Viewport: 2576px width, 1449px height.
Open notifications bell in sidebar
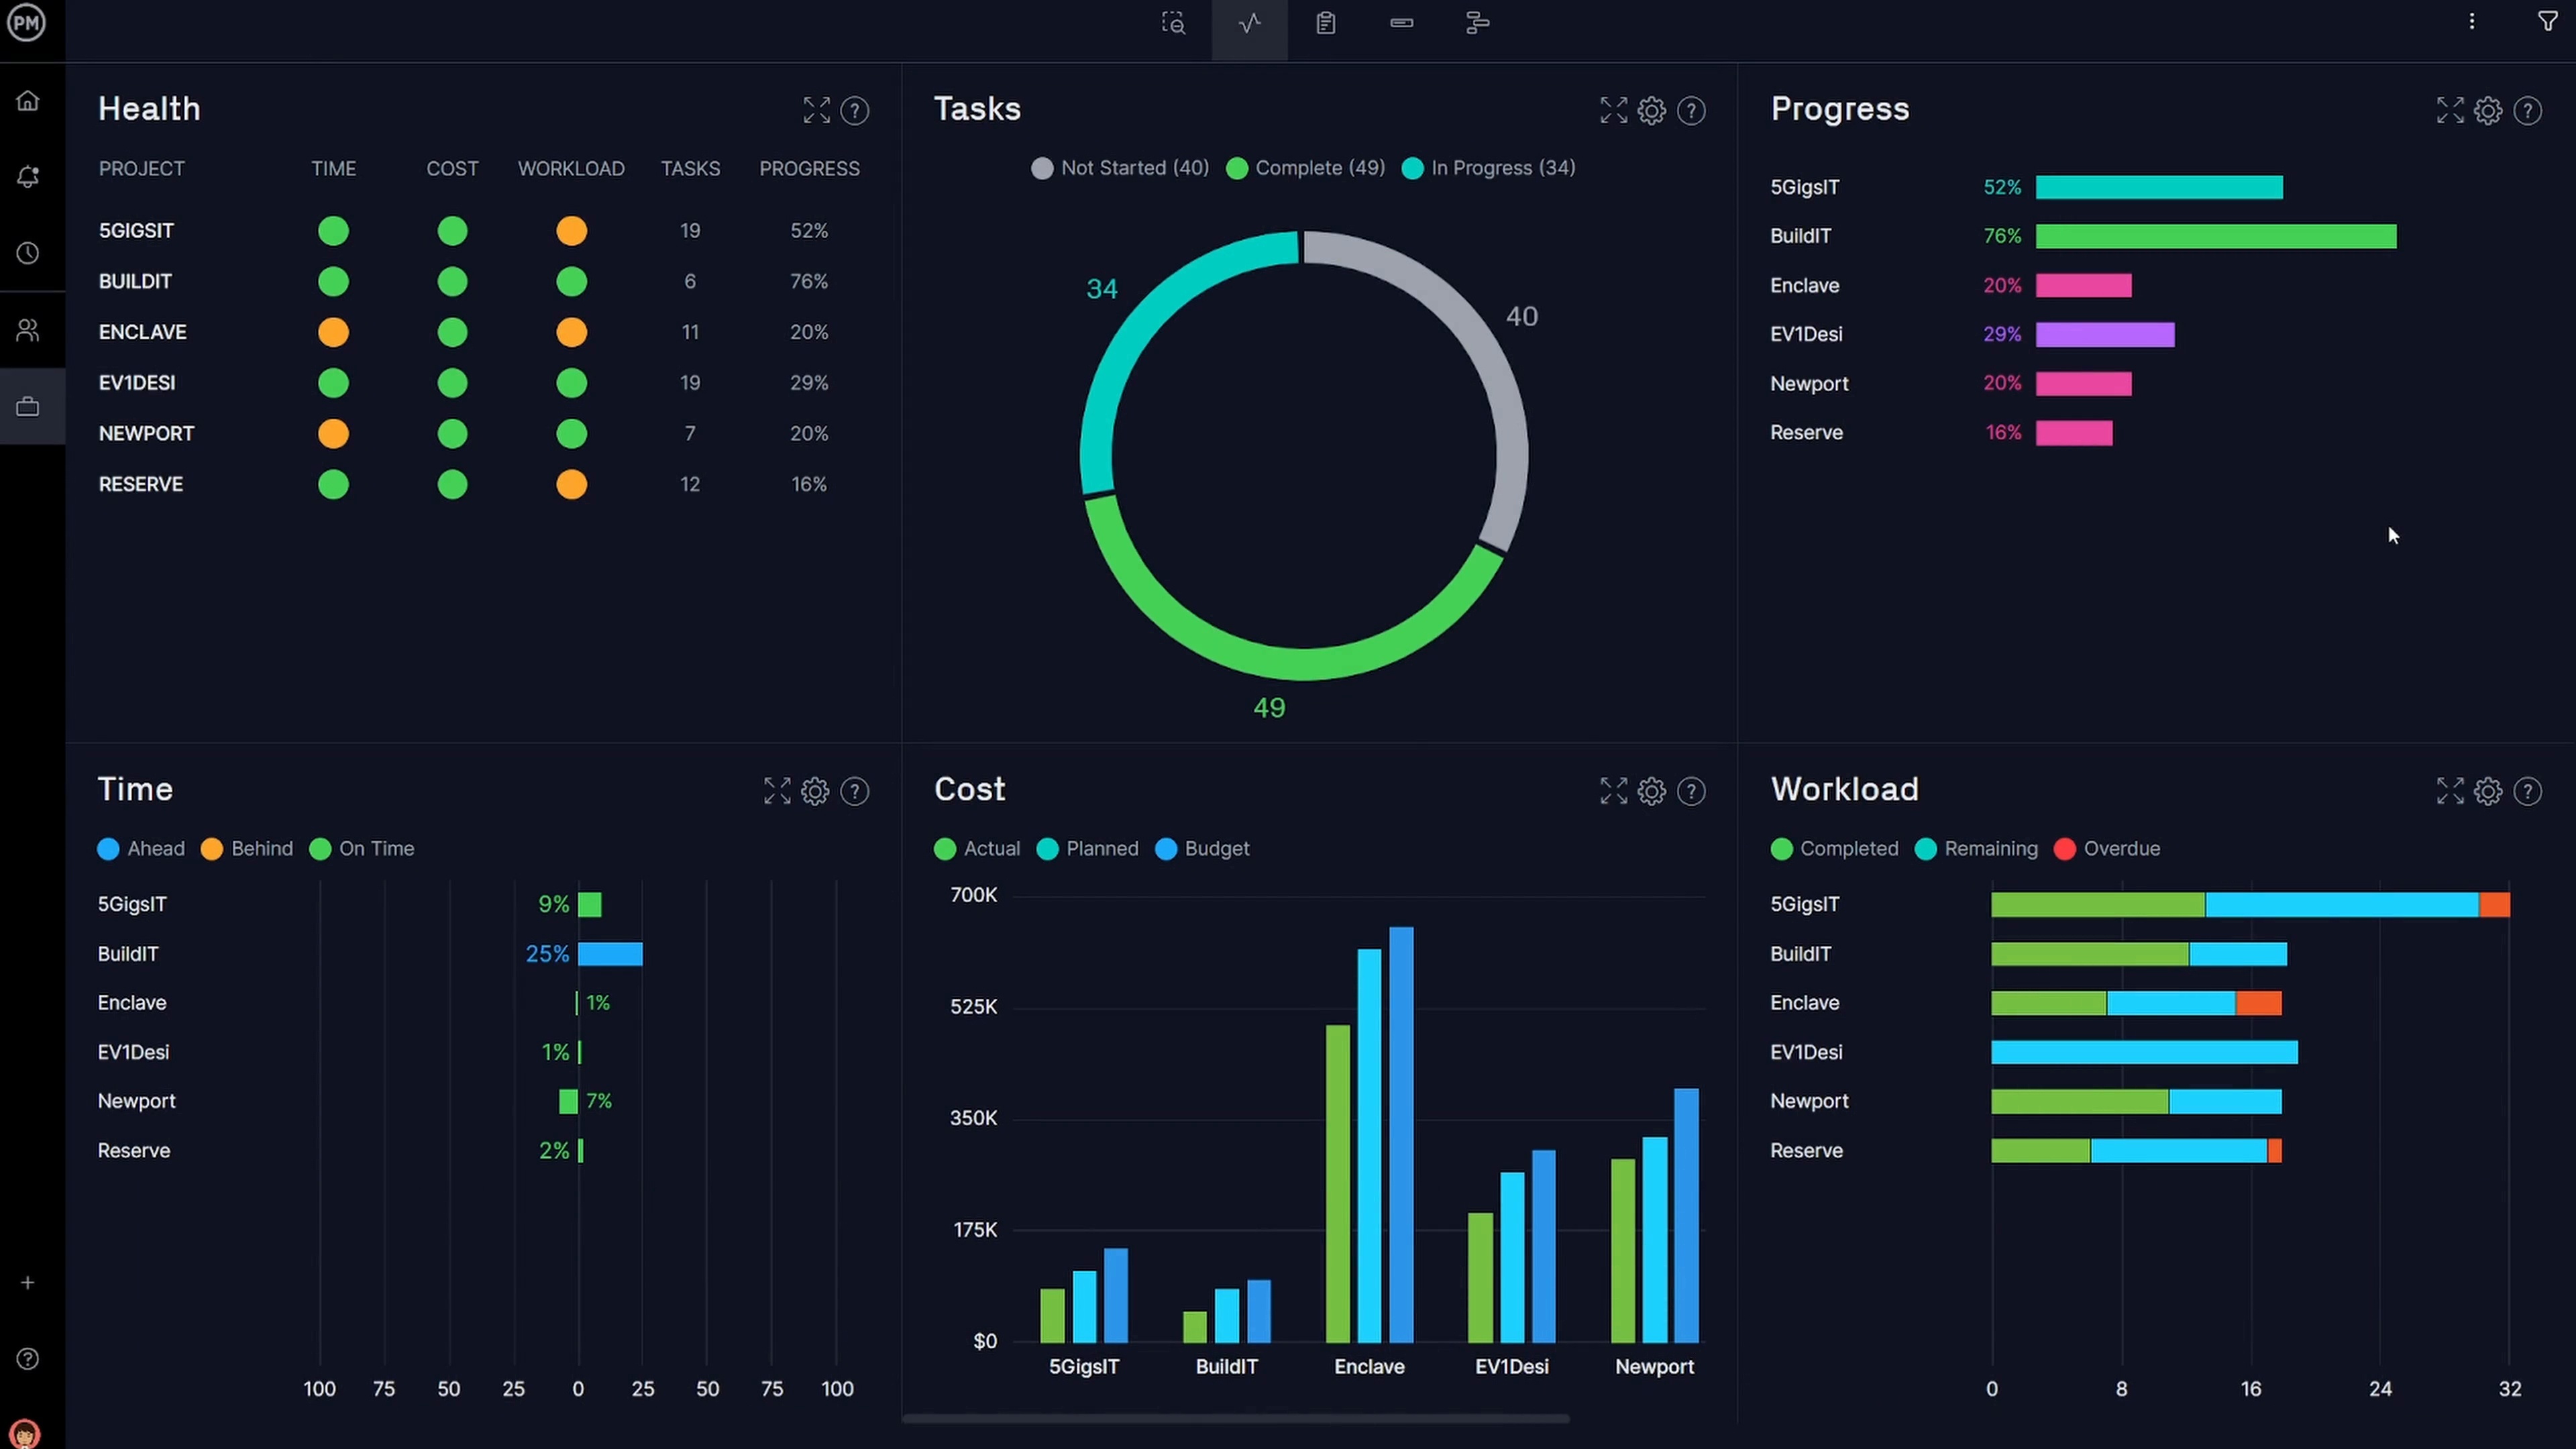click(28, 177)
